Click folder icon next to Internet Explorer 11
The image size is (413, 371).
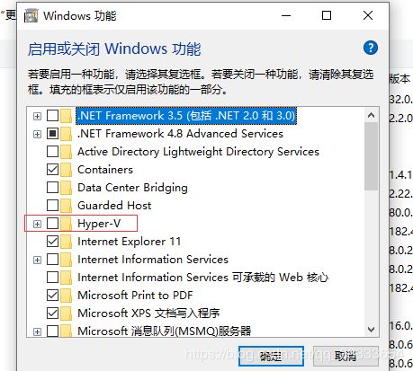point(66,242)
